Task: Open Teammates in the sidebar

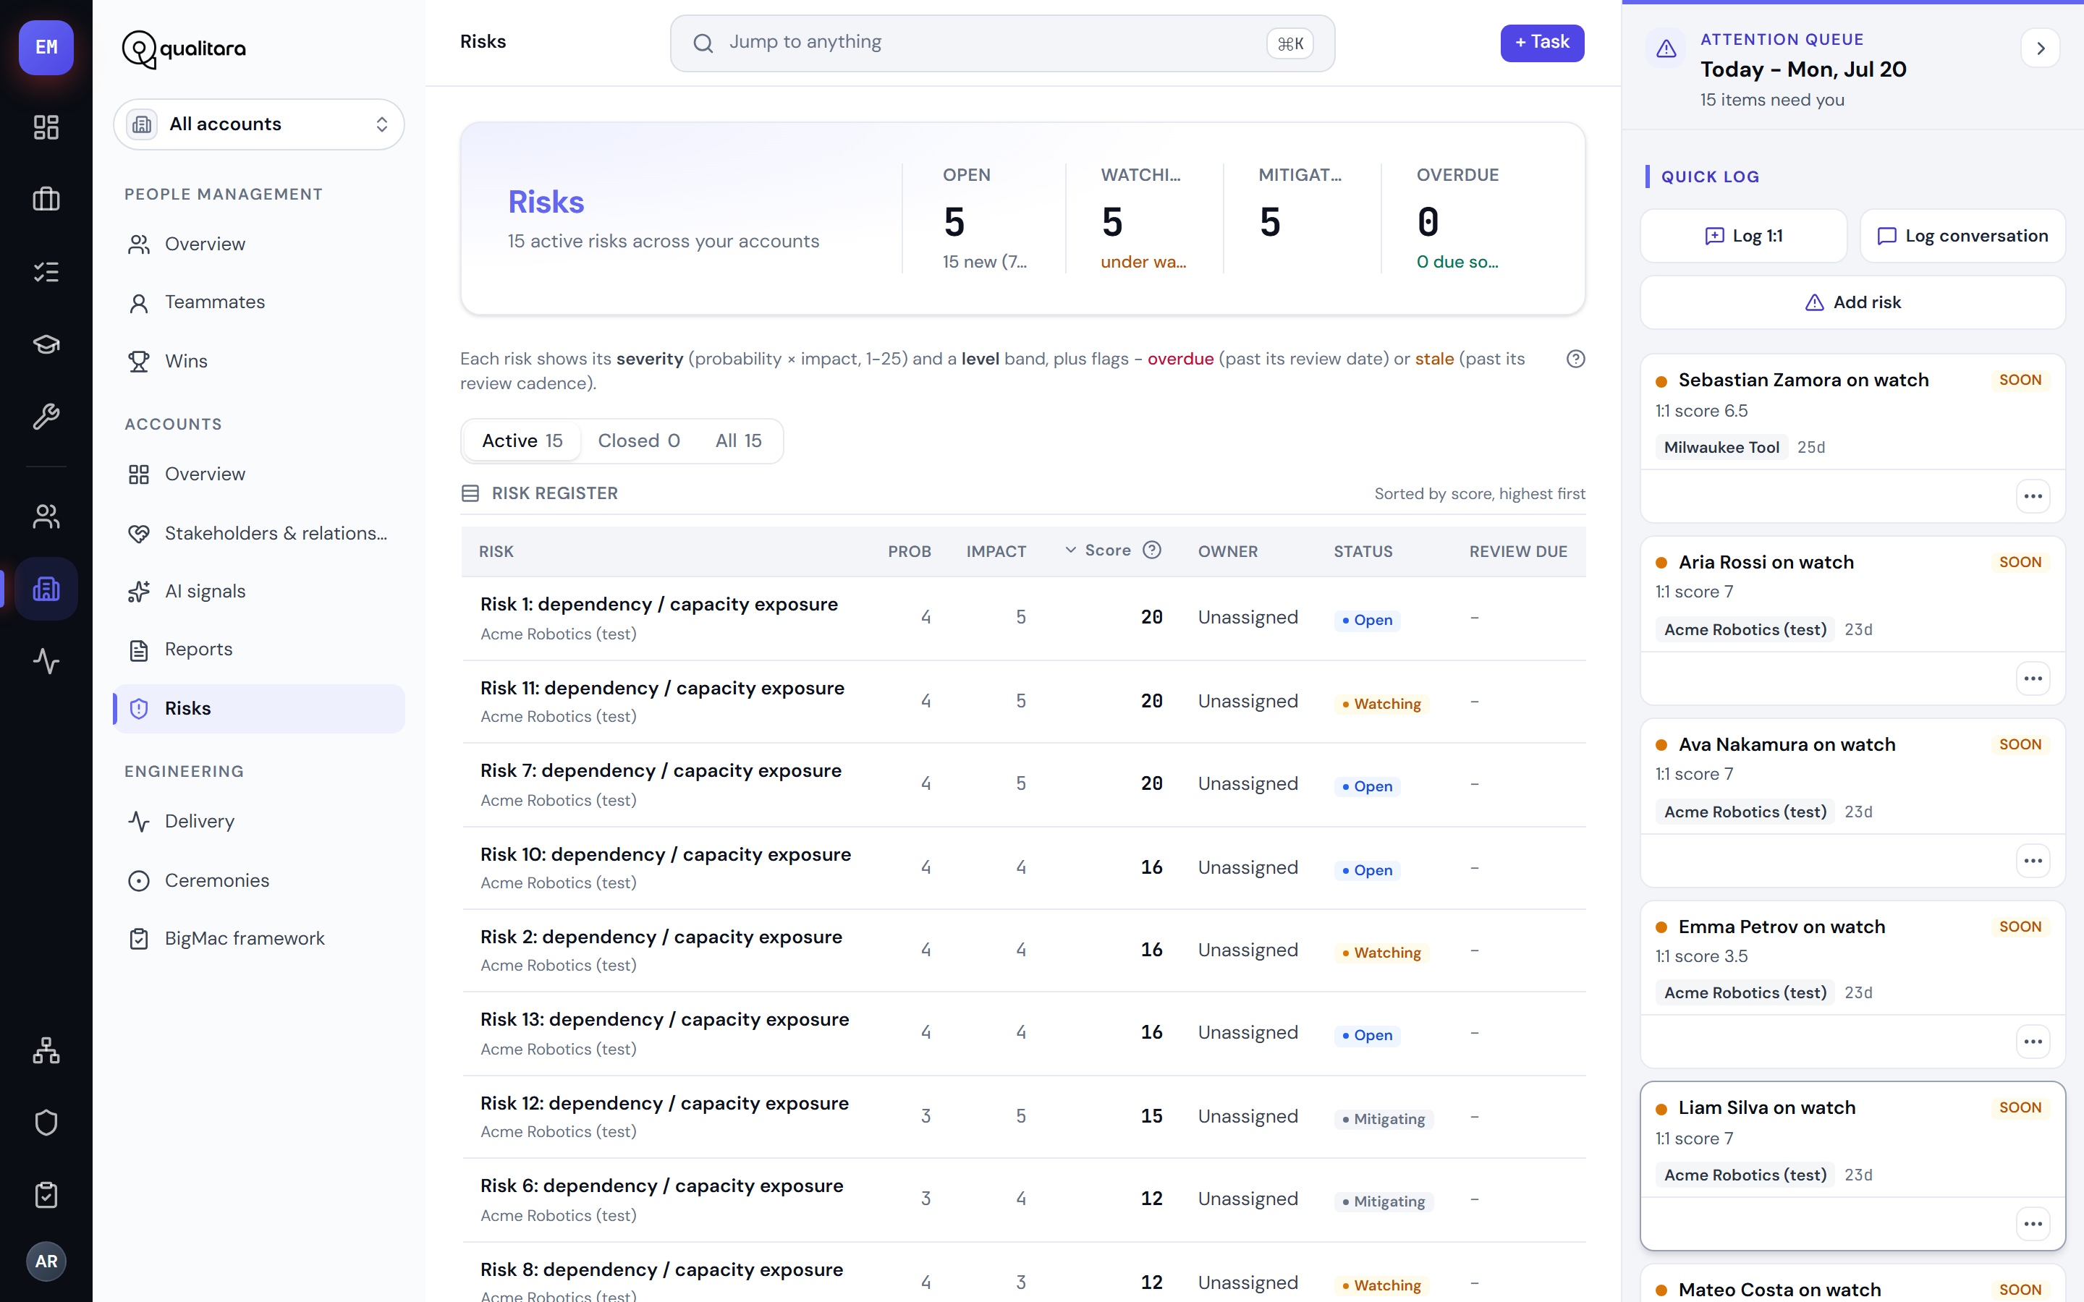Action: point(259,302)
